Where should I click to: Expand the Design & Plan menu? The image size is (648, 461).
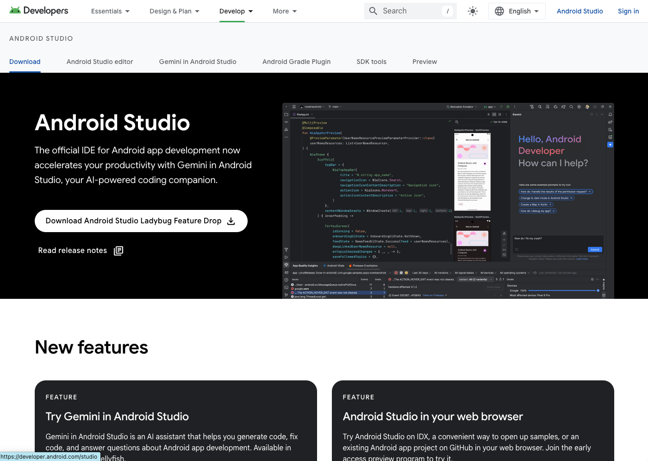(x=174, y=11)
